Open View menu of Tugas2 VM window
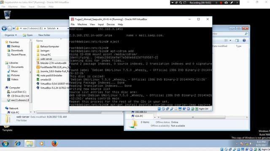Image resolution: width=270 pixels, height=151 pixels. (x=92, y=24)
